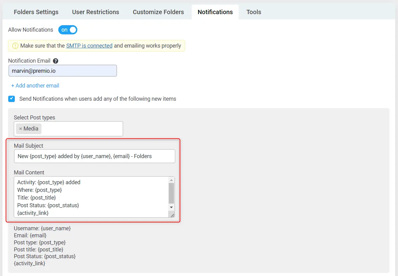Click inside the Mail Content textarea
The width and height of the screenshot is (398, 276).
click(x=91, y=197)
